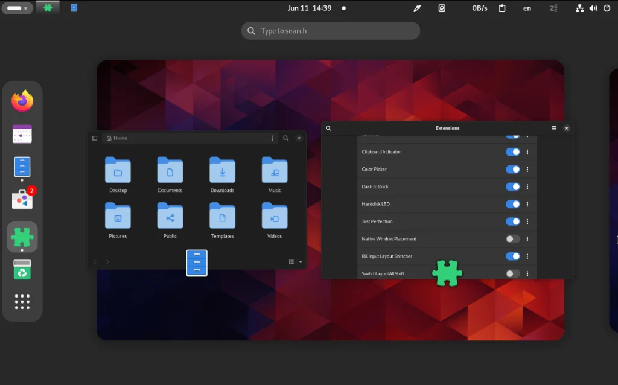618x385 pixels.
Task: Open Just Perfection extension options menu
Action: 527,221
